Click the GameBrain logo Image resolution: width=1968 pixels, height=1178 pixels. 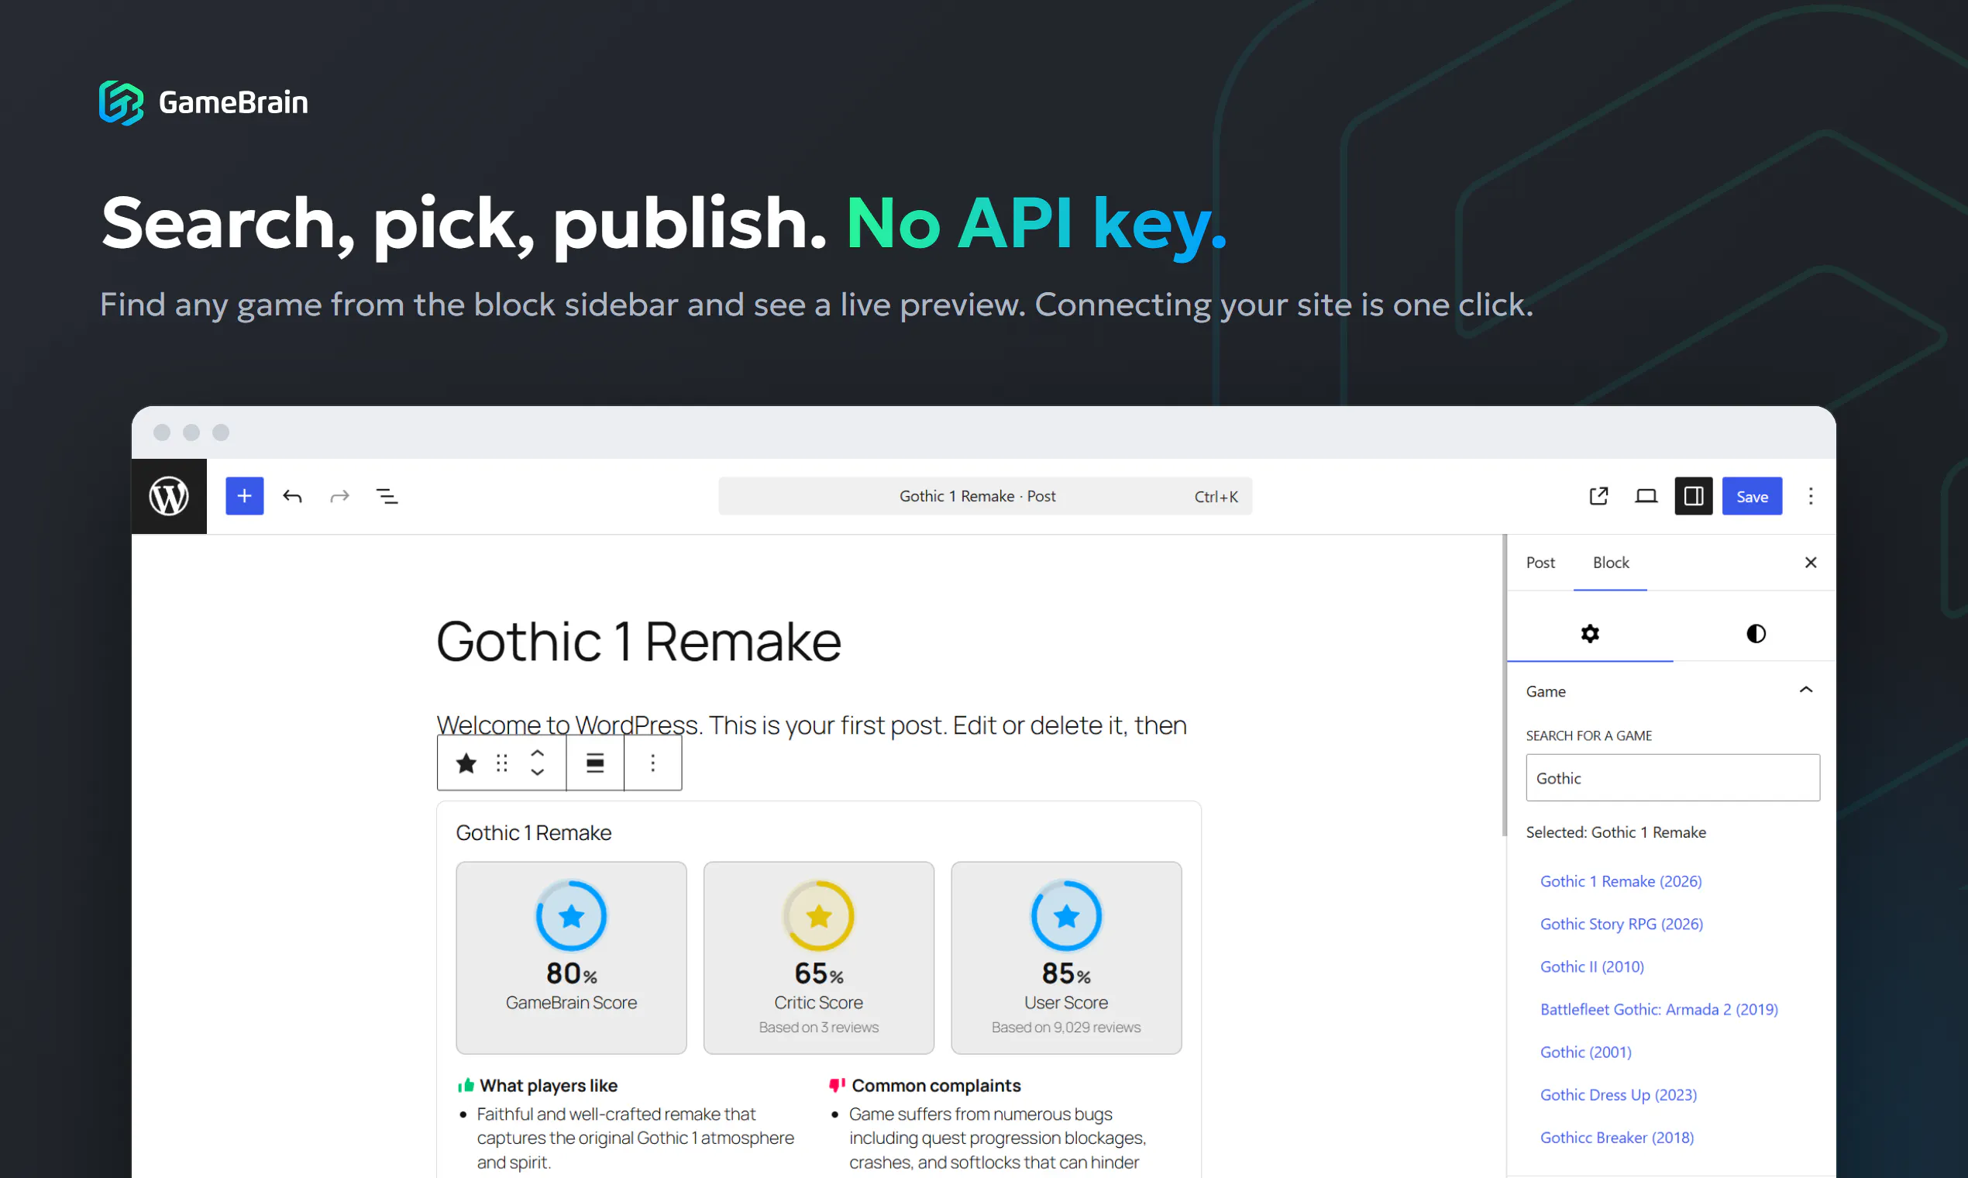pyautogui.click(x=203, y=102)
